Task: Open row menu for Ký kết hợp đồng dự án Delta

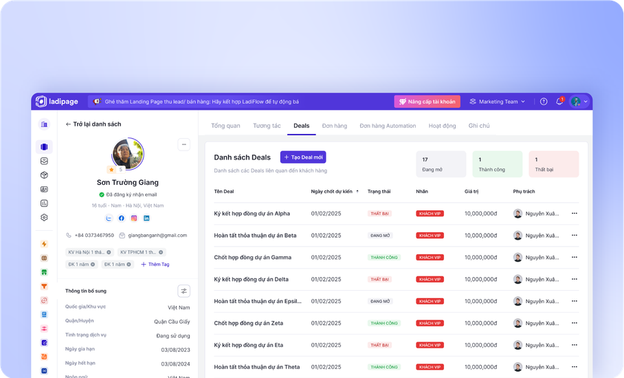Action: click(575, 279)
